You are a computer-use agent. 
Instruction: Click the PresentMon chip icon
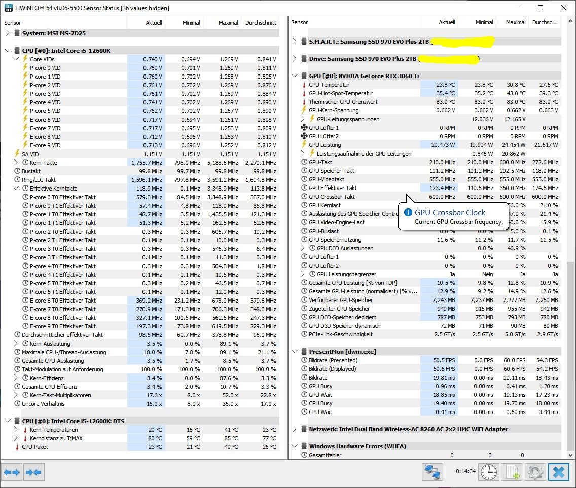pyautogui.click(x=304, y=351)
